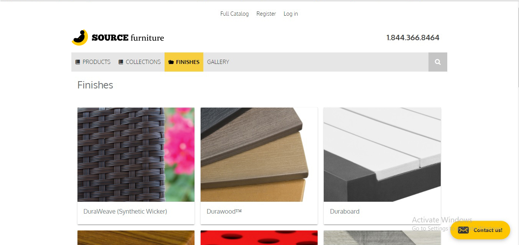519x245 pixels.
Task: Click the Log in link
Action: 291,14
